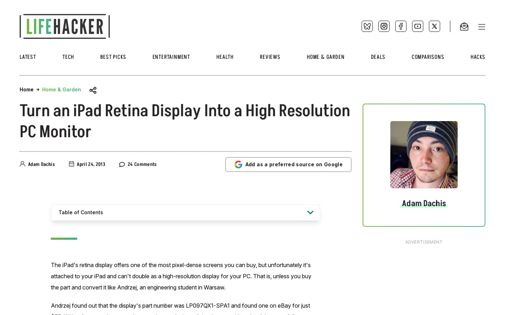Visit the Deals section
Image resolution: width=505 pixels, height=315 pixels.
click(378, 57)
